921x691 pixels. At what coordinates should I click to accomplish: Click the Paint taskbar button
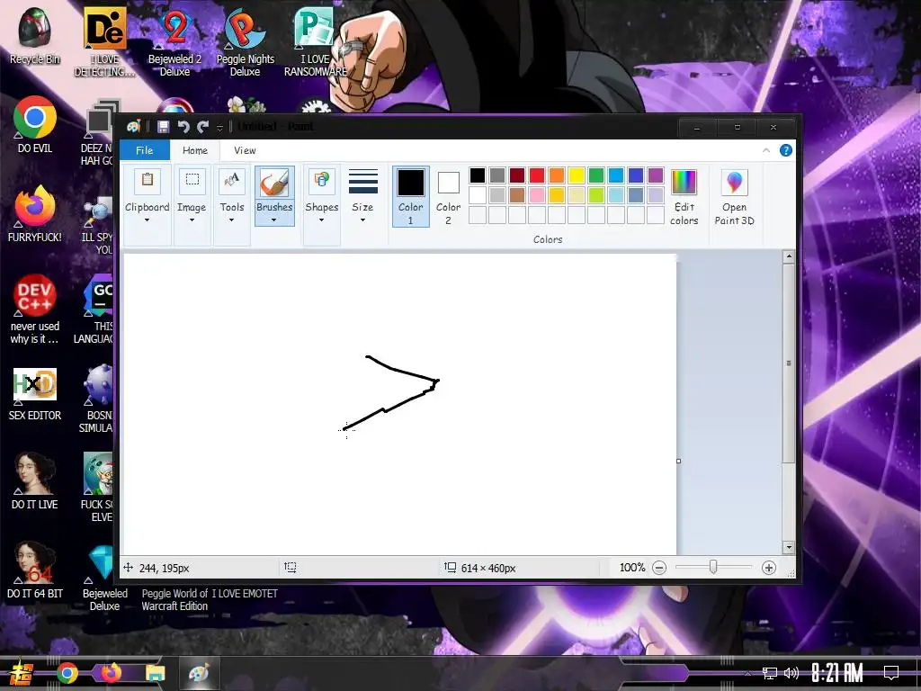click(x=199, y=673)
